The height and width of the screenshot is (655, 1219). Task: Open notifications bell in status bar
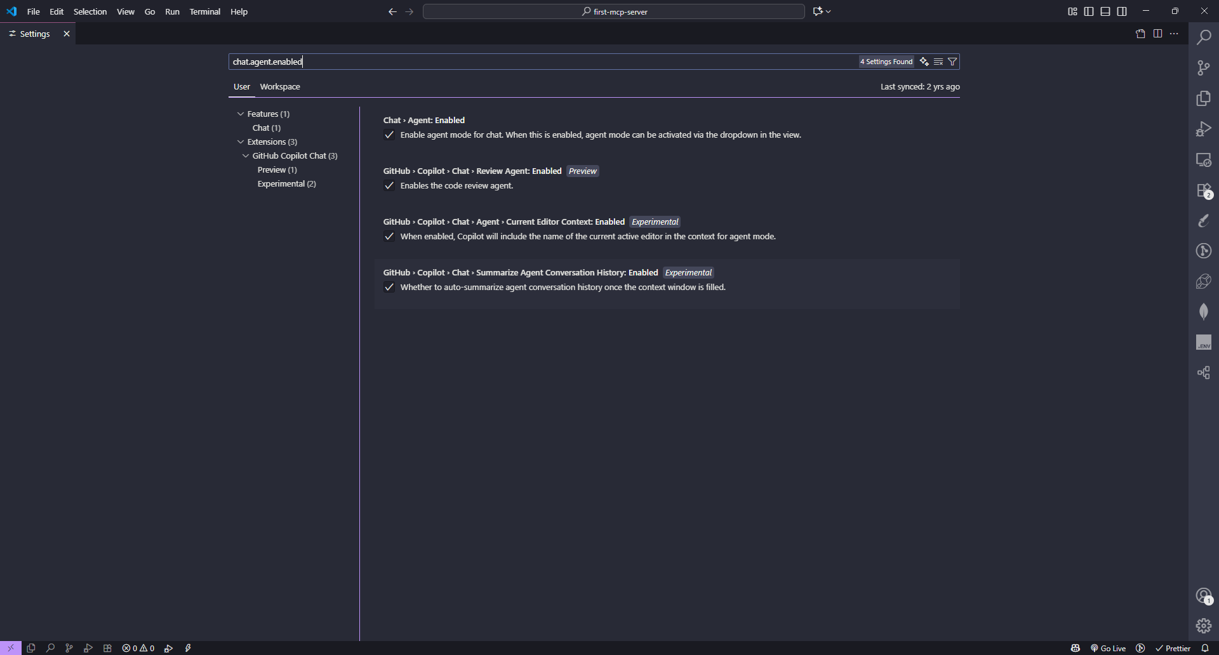tap(1205, 648)
